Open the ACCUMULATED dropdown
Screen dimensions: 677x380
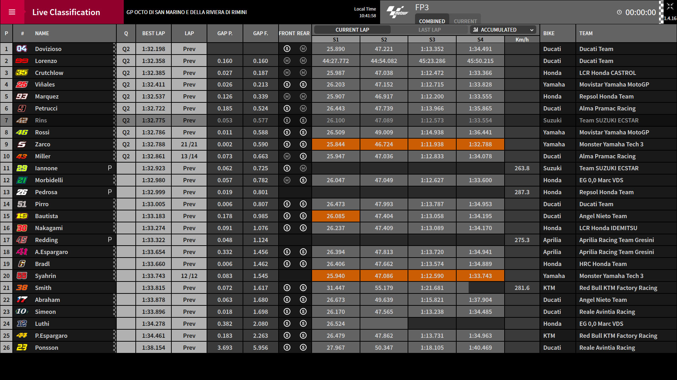tap(503, 30)
